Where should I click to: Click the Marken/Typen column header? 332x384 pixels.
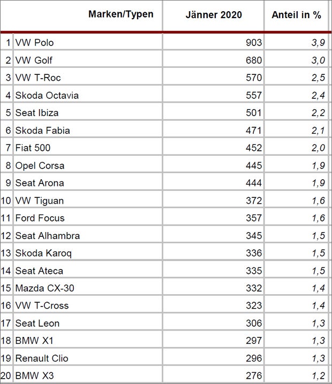point(121,14)
